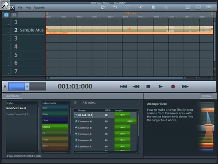Select the Keys instrument
Screen dimensions: 218x164
point(55,146)
